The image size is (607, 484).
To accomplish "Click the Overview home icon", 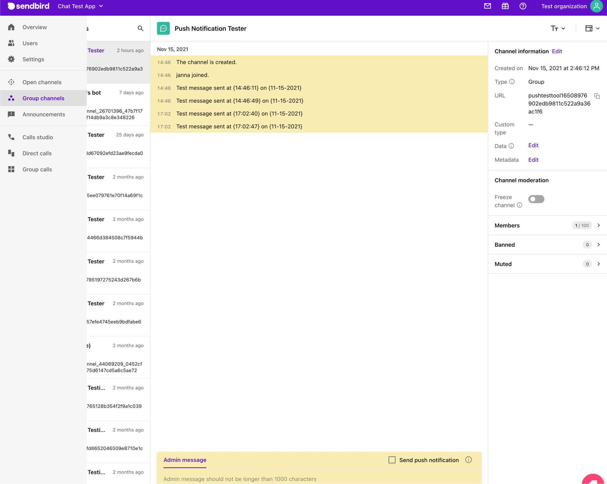I will point(11,27).
